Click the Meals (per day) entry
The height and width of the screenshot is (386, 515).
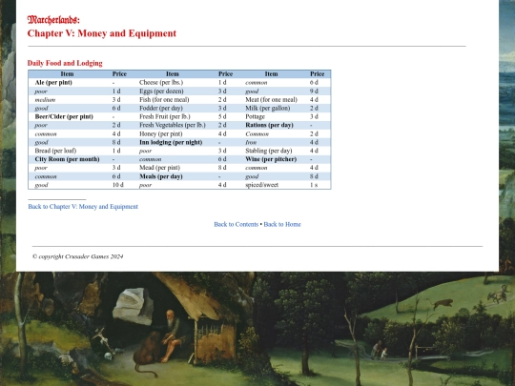[x=160, y=176]
